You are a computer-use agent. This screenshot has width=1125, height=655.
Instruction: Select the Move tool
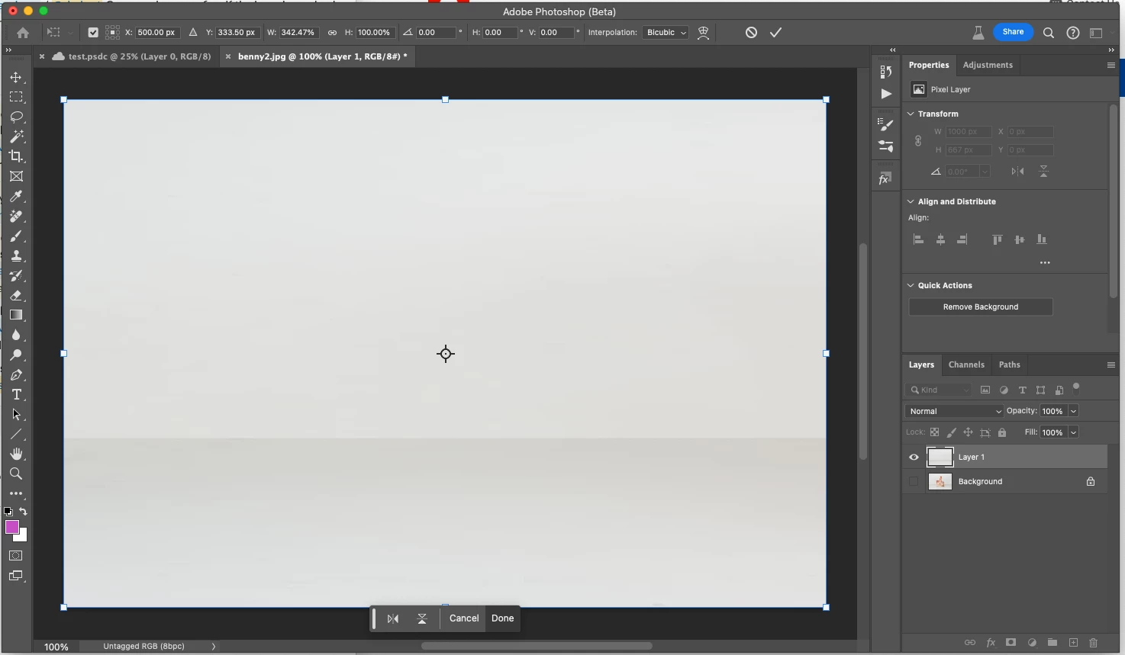click(16, 78)
